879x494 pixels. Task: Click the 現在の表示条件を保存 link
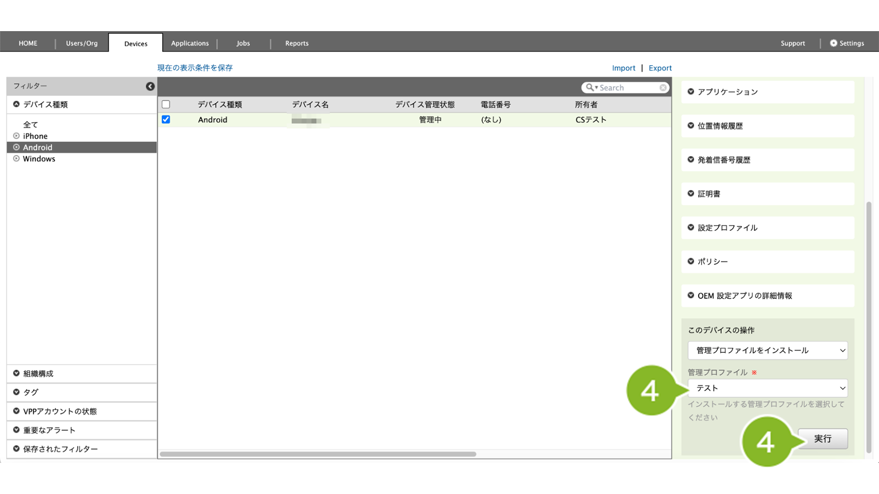pyautogui.click(x=195, y=68)
